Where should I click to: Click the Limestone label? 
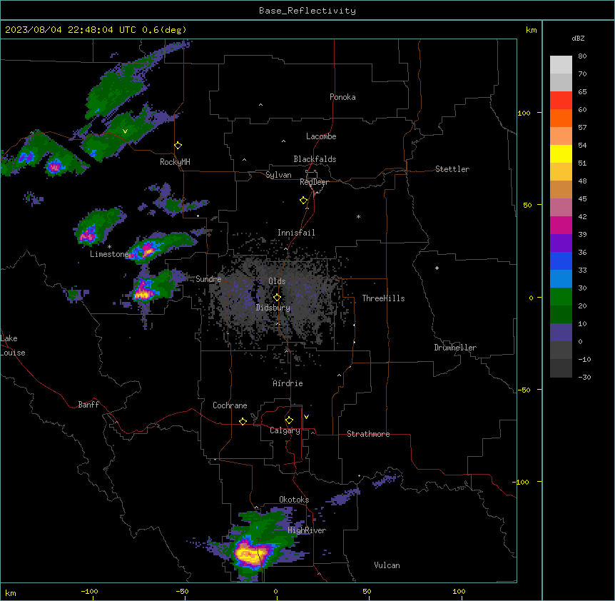[x=109, y=254]
